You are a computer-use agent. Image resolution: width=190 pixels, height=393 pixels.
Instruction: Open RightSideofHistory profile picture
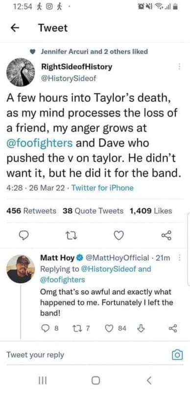pos(21,73)
